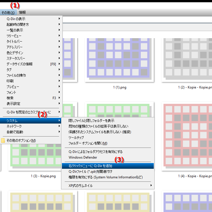The image size is (212, 212).
Task: Select the 1 (3) - Kopie.png thumbnail
Action: click(34, 157)
